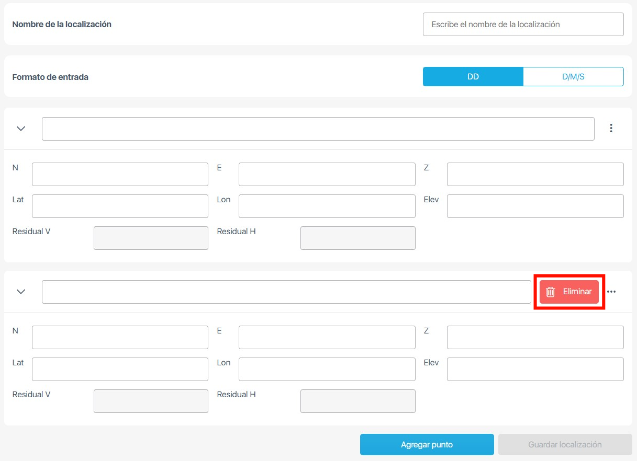Click the E field of first point
This screenshot has width=637, height=461.
(x=327, y=174)
